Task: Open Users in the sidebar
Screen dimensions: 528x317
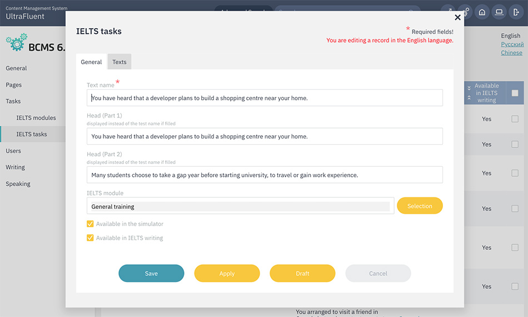Action: [x=13, y=151]
